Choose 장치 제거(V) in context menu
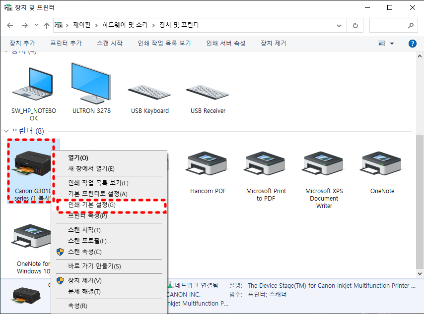Viewport: 424px width, 314px height. point(109,280)
